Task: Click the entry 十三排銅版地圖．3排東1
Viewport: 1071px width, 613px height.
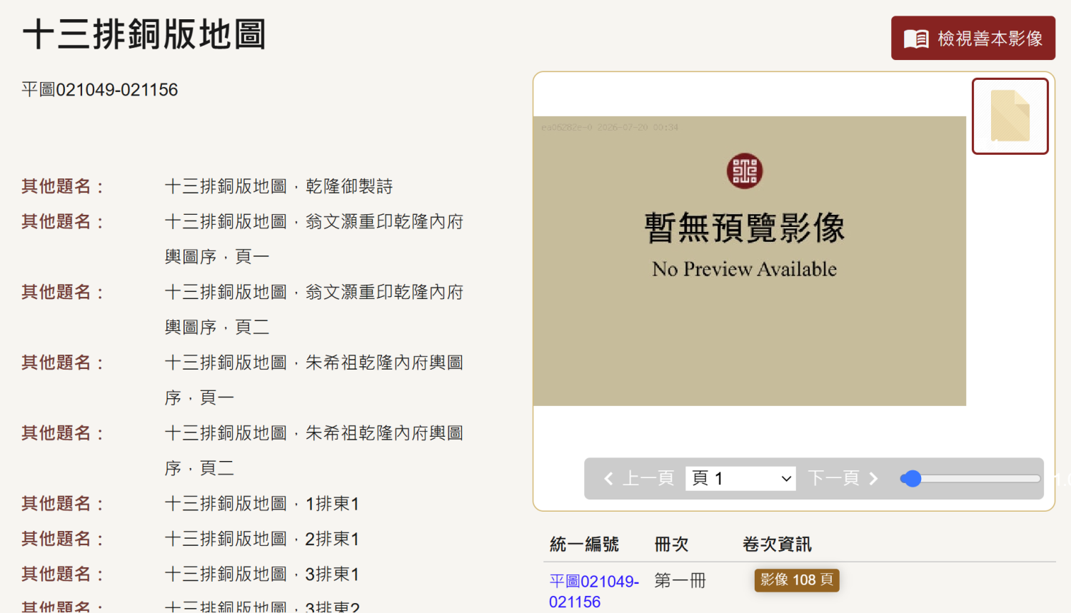Action: coord(261,574)
